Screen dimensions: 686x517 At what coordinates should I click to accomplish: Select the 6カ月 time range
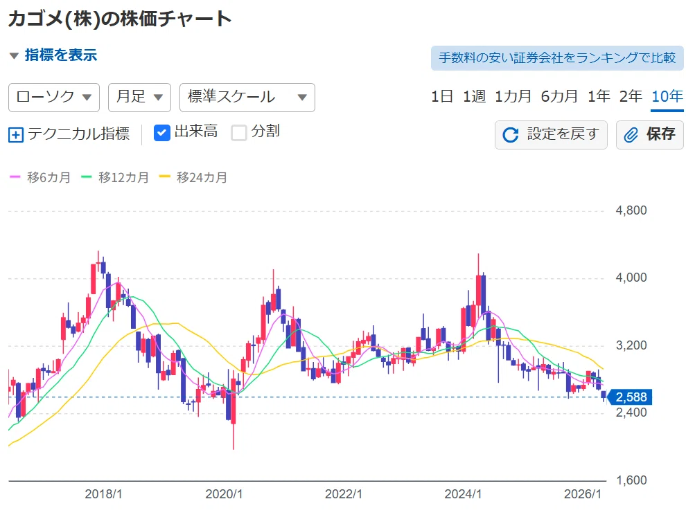tap(559, 96)
